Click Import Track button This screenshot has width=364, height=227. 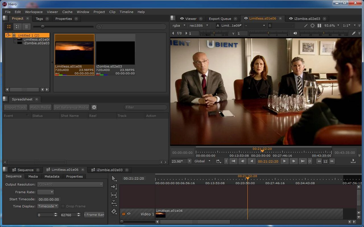click(16, 108)
